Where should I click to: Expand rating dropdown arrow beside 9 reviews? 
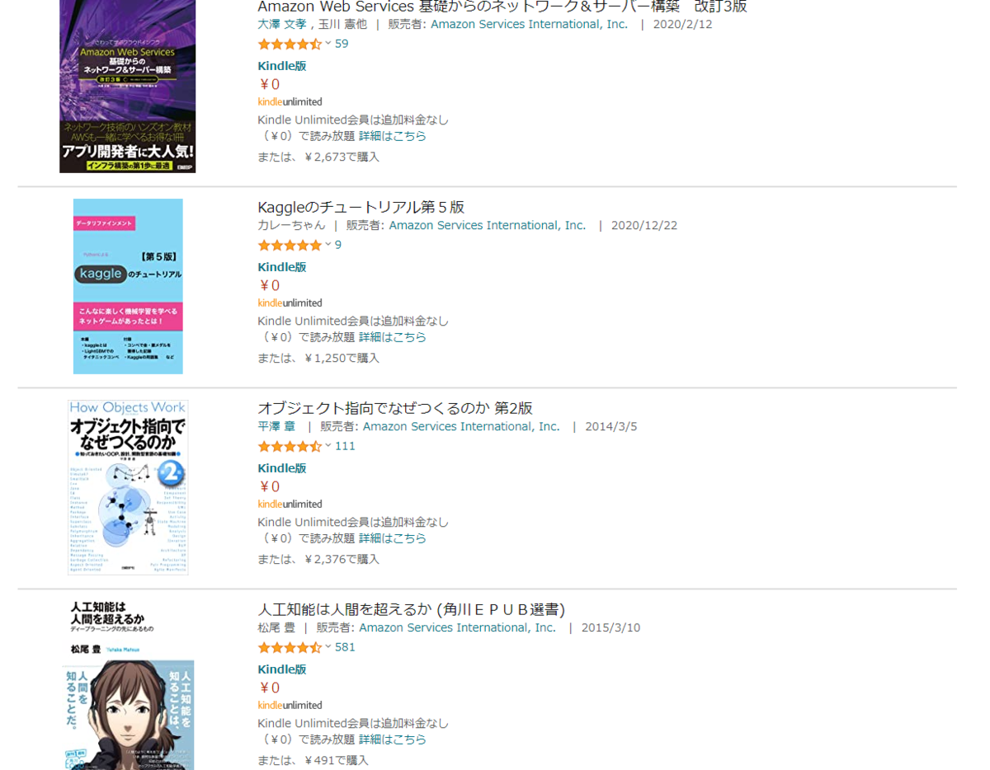tap(328, 244)
